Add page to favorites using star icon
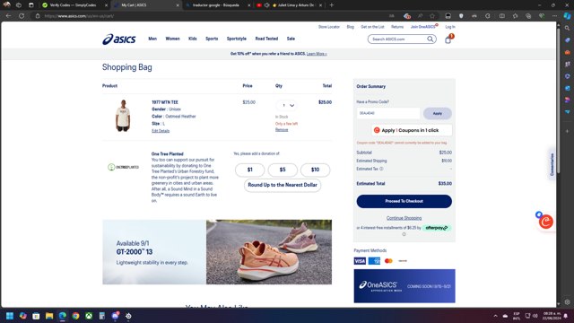 [x=432, y=16]
